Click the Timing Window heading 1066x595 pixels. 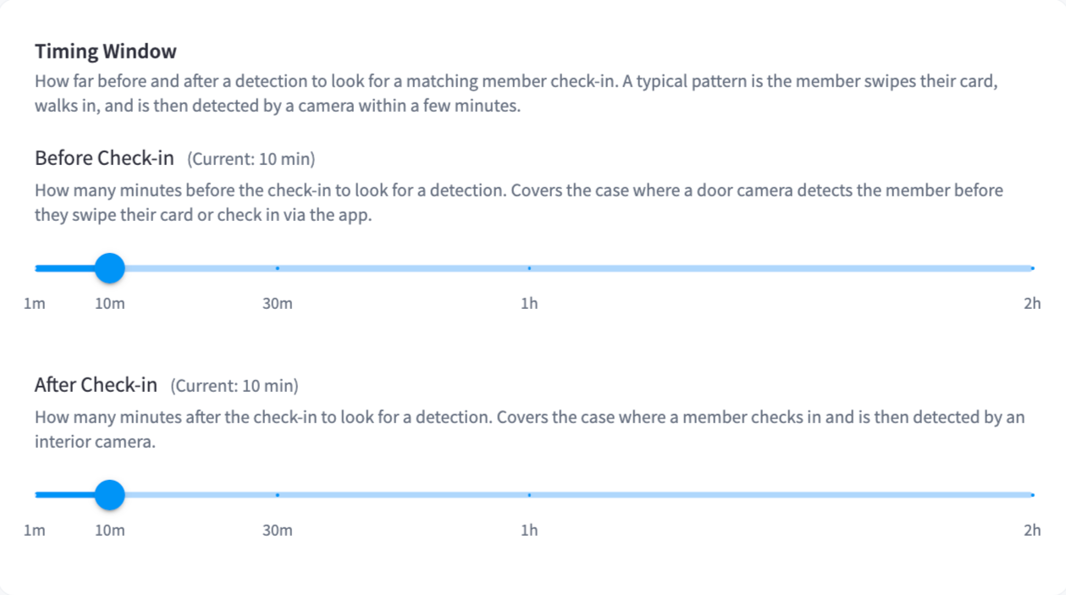click(106, 52)
